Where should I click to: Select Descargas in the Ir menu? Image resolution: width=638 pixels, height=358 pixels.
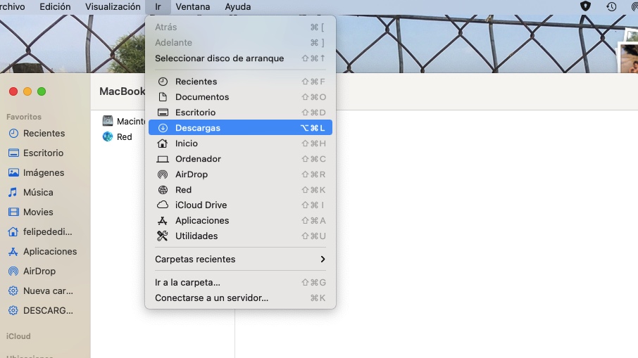tap(240, 127)
